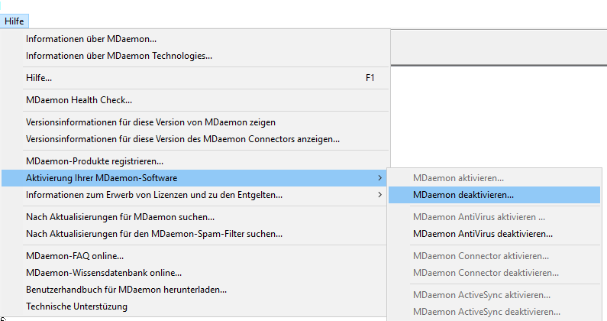Choose MDaemon AntiVirus deaktivieren
607x321 pixels.
[x=483, y=234]
